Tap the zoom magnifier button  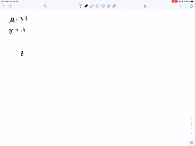[x=192, y=143]
